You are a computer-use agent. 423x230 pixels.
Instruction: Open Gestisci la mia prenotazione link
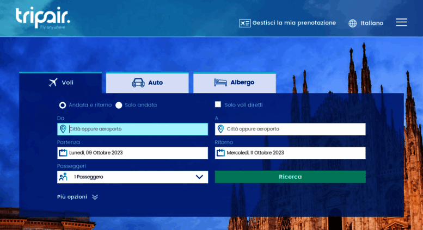(x=287, y=23)
